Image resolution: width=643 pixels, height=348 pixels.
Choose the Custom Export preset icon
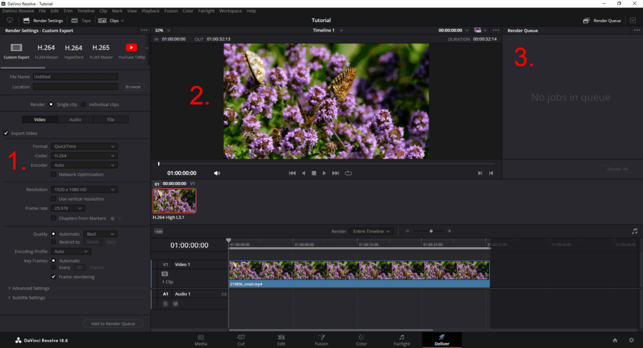pyautogui.click(x=16, y=48)
